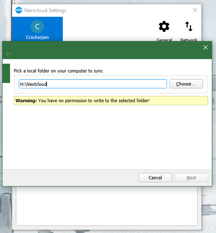Open Network settings via arrows icon
216x233 pixels.
(x=189, y=26)
